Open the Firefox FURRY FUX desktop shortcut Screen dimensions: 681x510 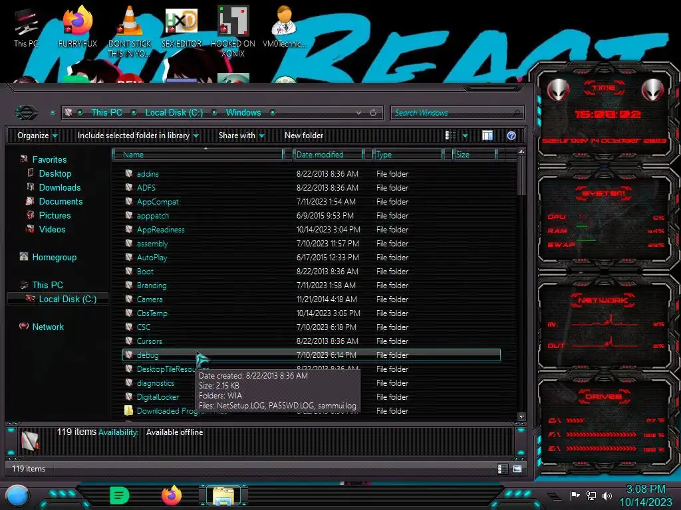tap(78, 27)
